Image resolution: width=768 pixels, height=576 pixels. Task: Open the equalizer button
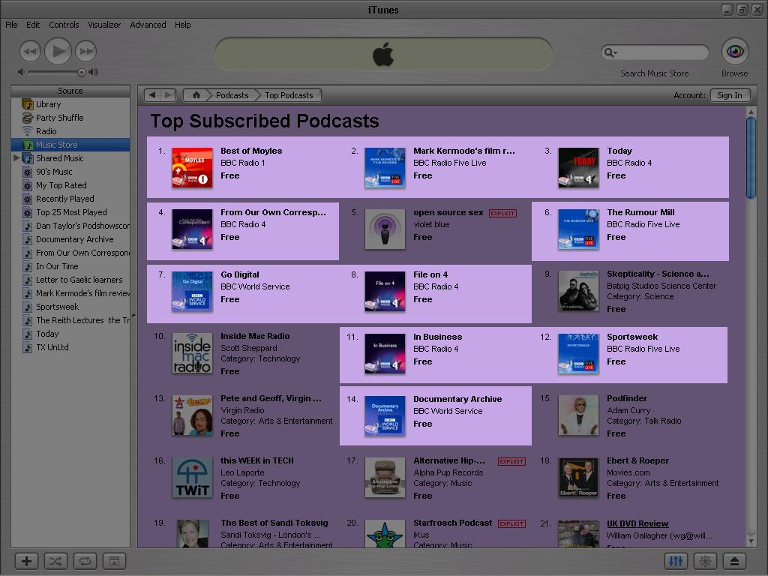pyautogui.click(x=676, y=561)
